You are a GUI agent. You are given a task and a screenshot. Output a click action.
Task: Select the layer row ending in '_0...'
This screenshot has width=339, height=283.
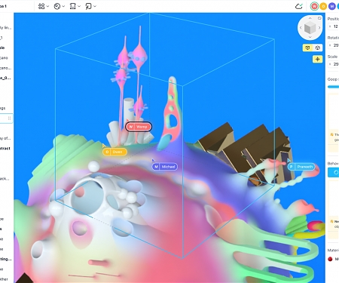click(6, 78)
